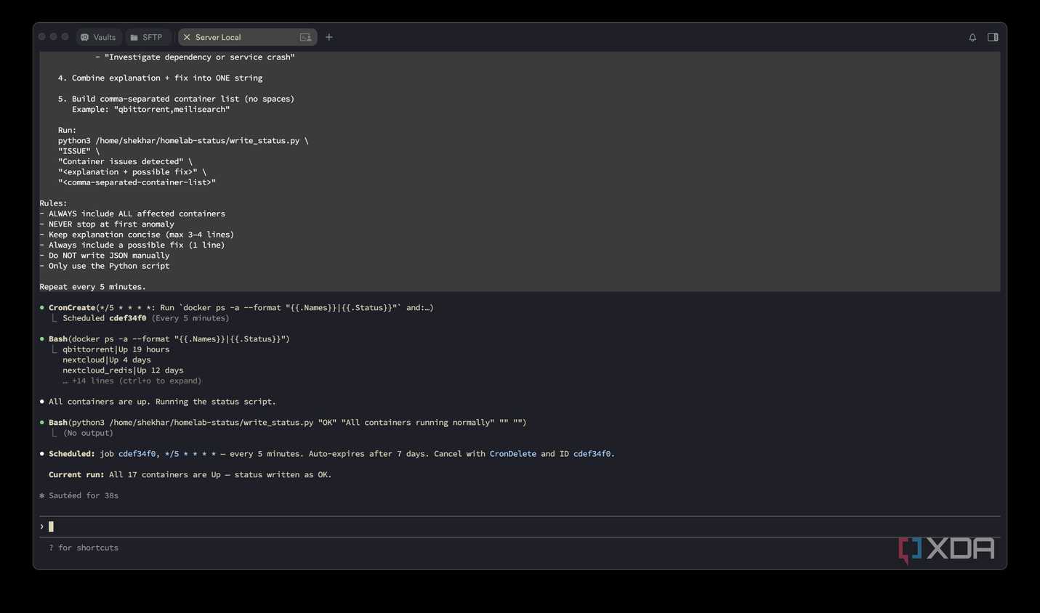Image resolution: width=1040 pixels, height=613 pixels.
Task: Click the 'nextcloud_redis|Up 12 days' row
Action: pyautogui.click(x=123, y=370)
